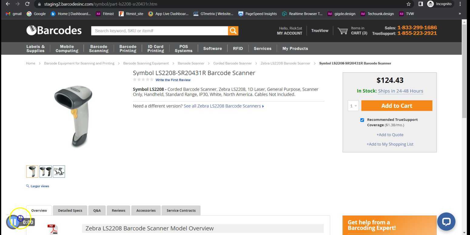Open the Accessories tab
Viewport: 470px width, 235px height.
point(146,210)
